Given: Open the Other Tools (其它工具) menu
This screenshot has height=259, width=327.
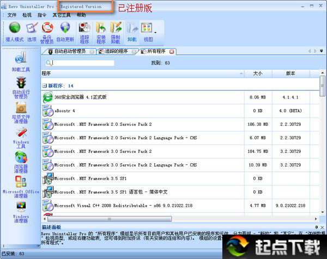Looking at the screenshot, I should pyautogui.click(x=62, y=15).
